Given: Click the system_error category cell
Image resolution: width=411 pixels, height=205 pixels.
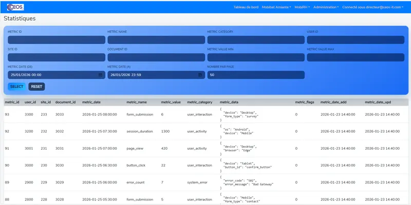Looking at the screenshot, I should [197, 182].
